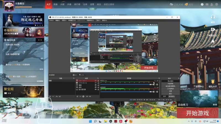Open settings gear for desktop audio
Image resolution: width=221 pixels, height=124 pixels.
pos(157,92)
